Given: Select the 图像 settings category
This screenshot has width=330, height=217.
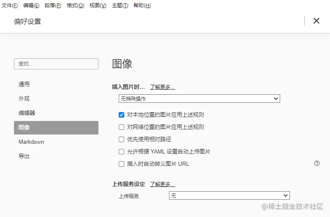Looking at the screenshot, I should tap(56, 128).
